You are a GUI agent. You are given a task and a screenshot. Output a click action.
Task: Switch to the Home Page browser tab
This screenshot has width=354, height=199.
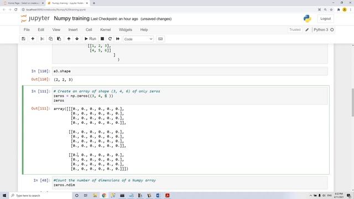pos(23,3)
